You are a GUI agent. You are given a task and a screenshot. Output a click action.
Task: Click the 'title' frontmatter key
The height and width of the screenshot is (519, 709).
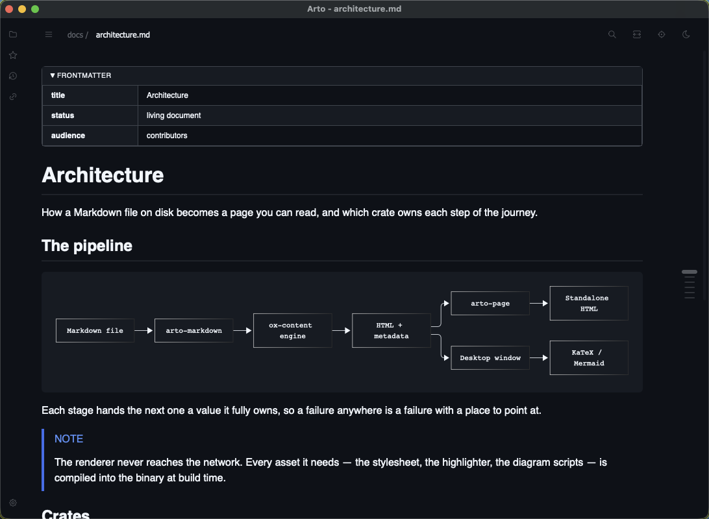pyautogui.click(x=58, y=95)
